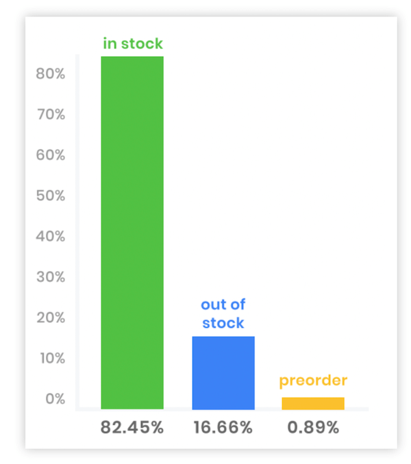The height and width of the screenshot is (464, 411).
Task: Click the blue out of stock bar
Action: [x=223, y=372]
